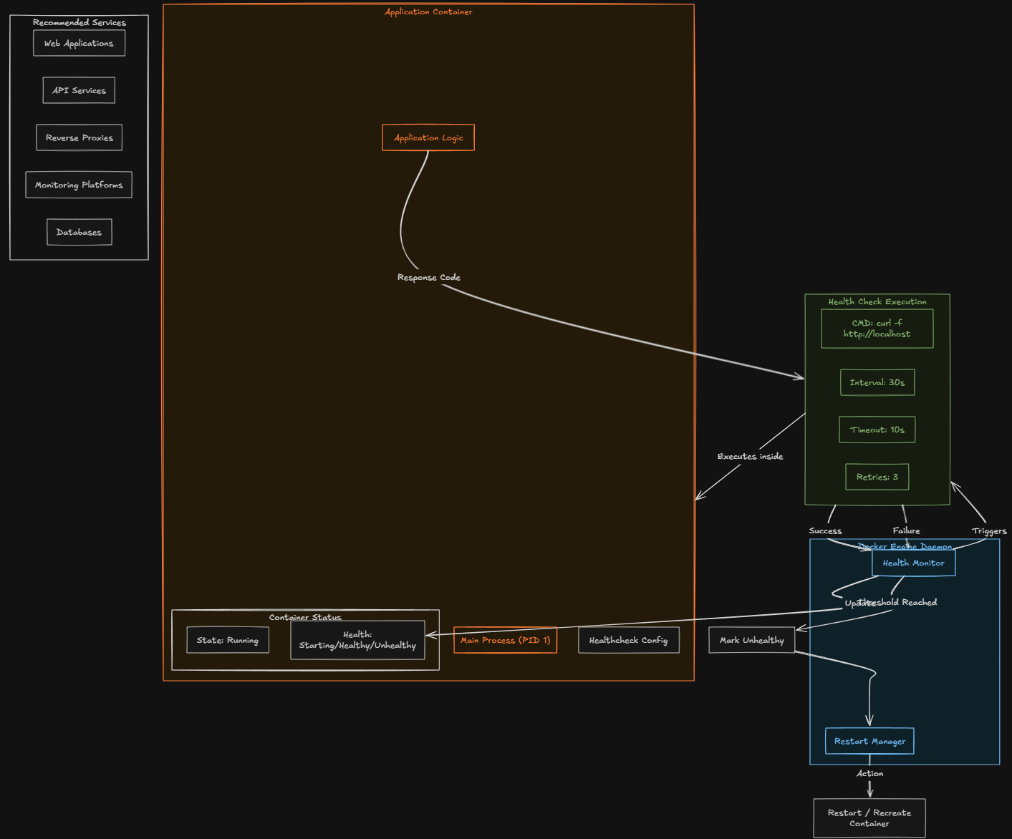Click the Mark Unhealthy node
This screenshot has width=1012, height=839.
(x=751, y=640)
